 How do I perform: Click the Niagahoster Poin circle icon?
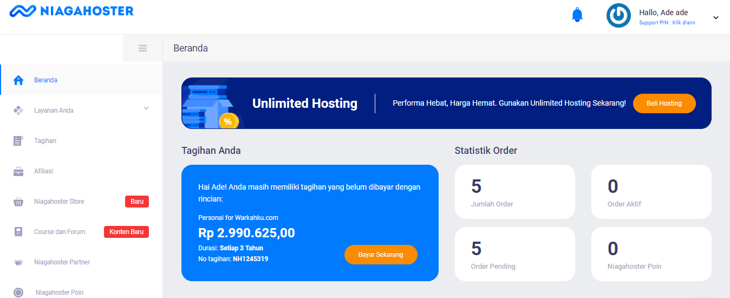(18, 293)
